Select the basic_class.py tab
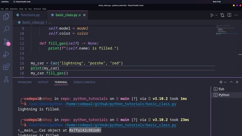The width and height of the screenshot is (242, 136). click(67, 15)
